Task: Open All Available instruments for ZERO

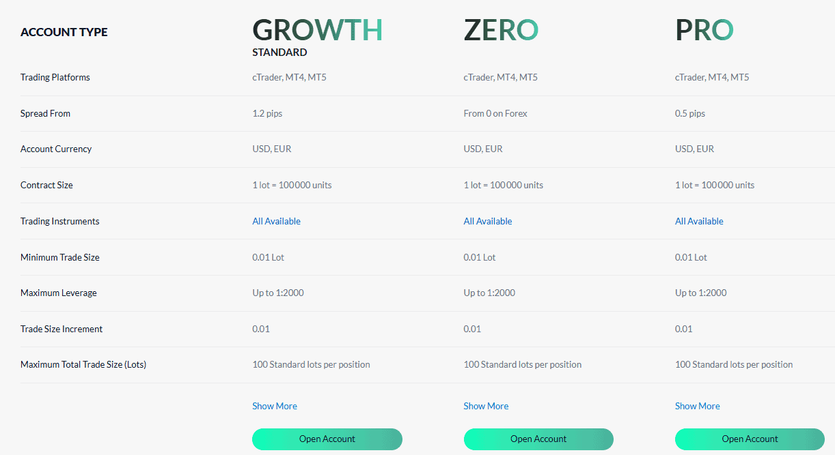Action: point(487,220)
